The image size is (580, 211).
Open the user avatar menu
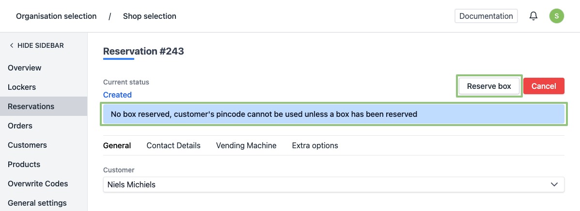(556, 16)
